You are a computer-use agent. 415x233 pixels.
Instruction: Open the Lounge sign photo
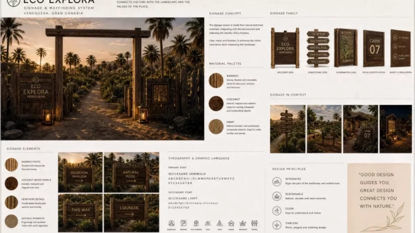(x=132, y=213)
